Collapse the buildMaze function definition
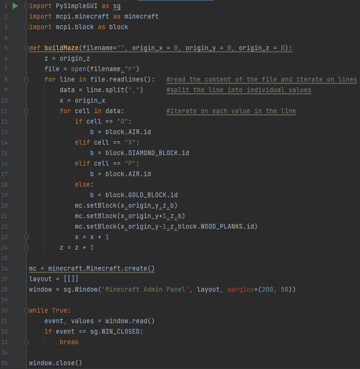 point(26,48)
